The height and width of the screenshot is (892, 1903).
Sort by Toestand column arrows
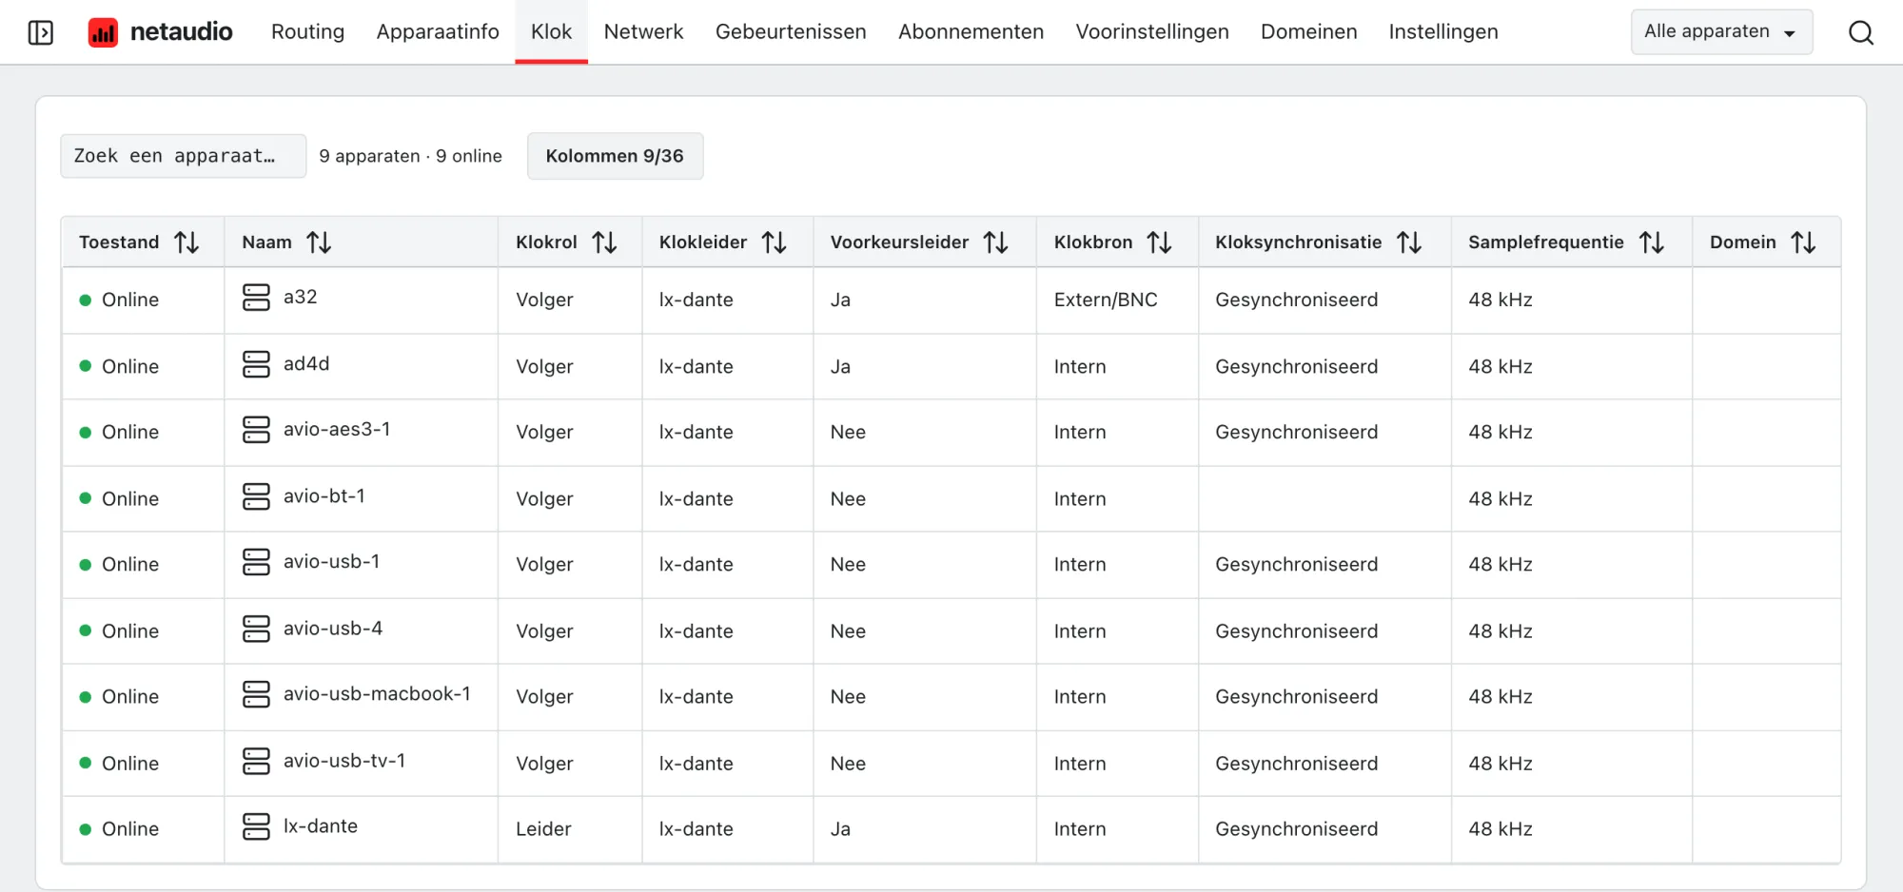pyautogui.click(x=186, y=242)
